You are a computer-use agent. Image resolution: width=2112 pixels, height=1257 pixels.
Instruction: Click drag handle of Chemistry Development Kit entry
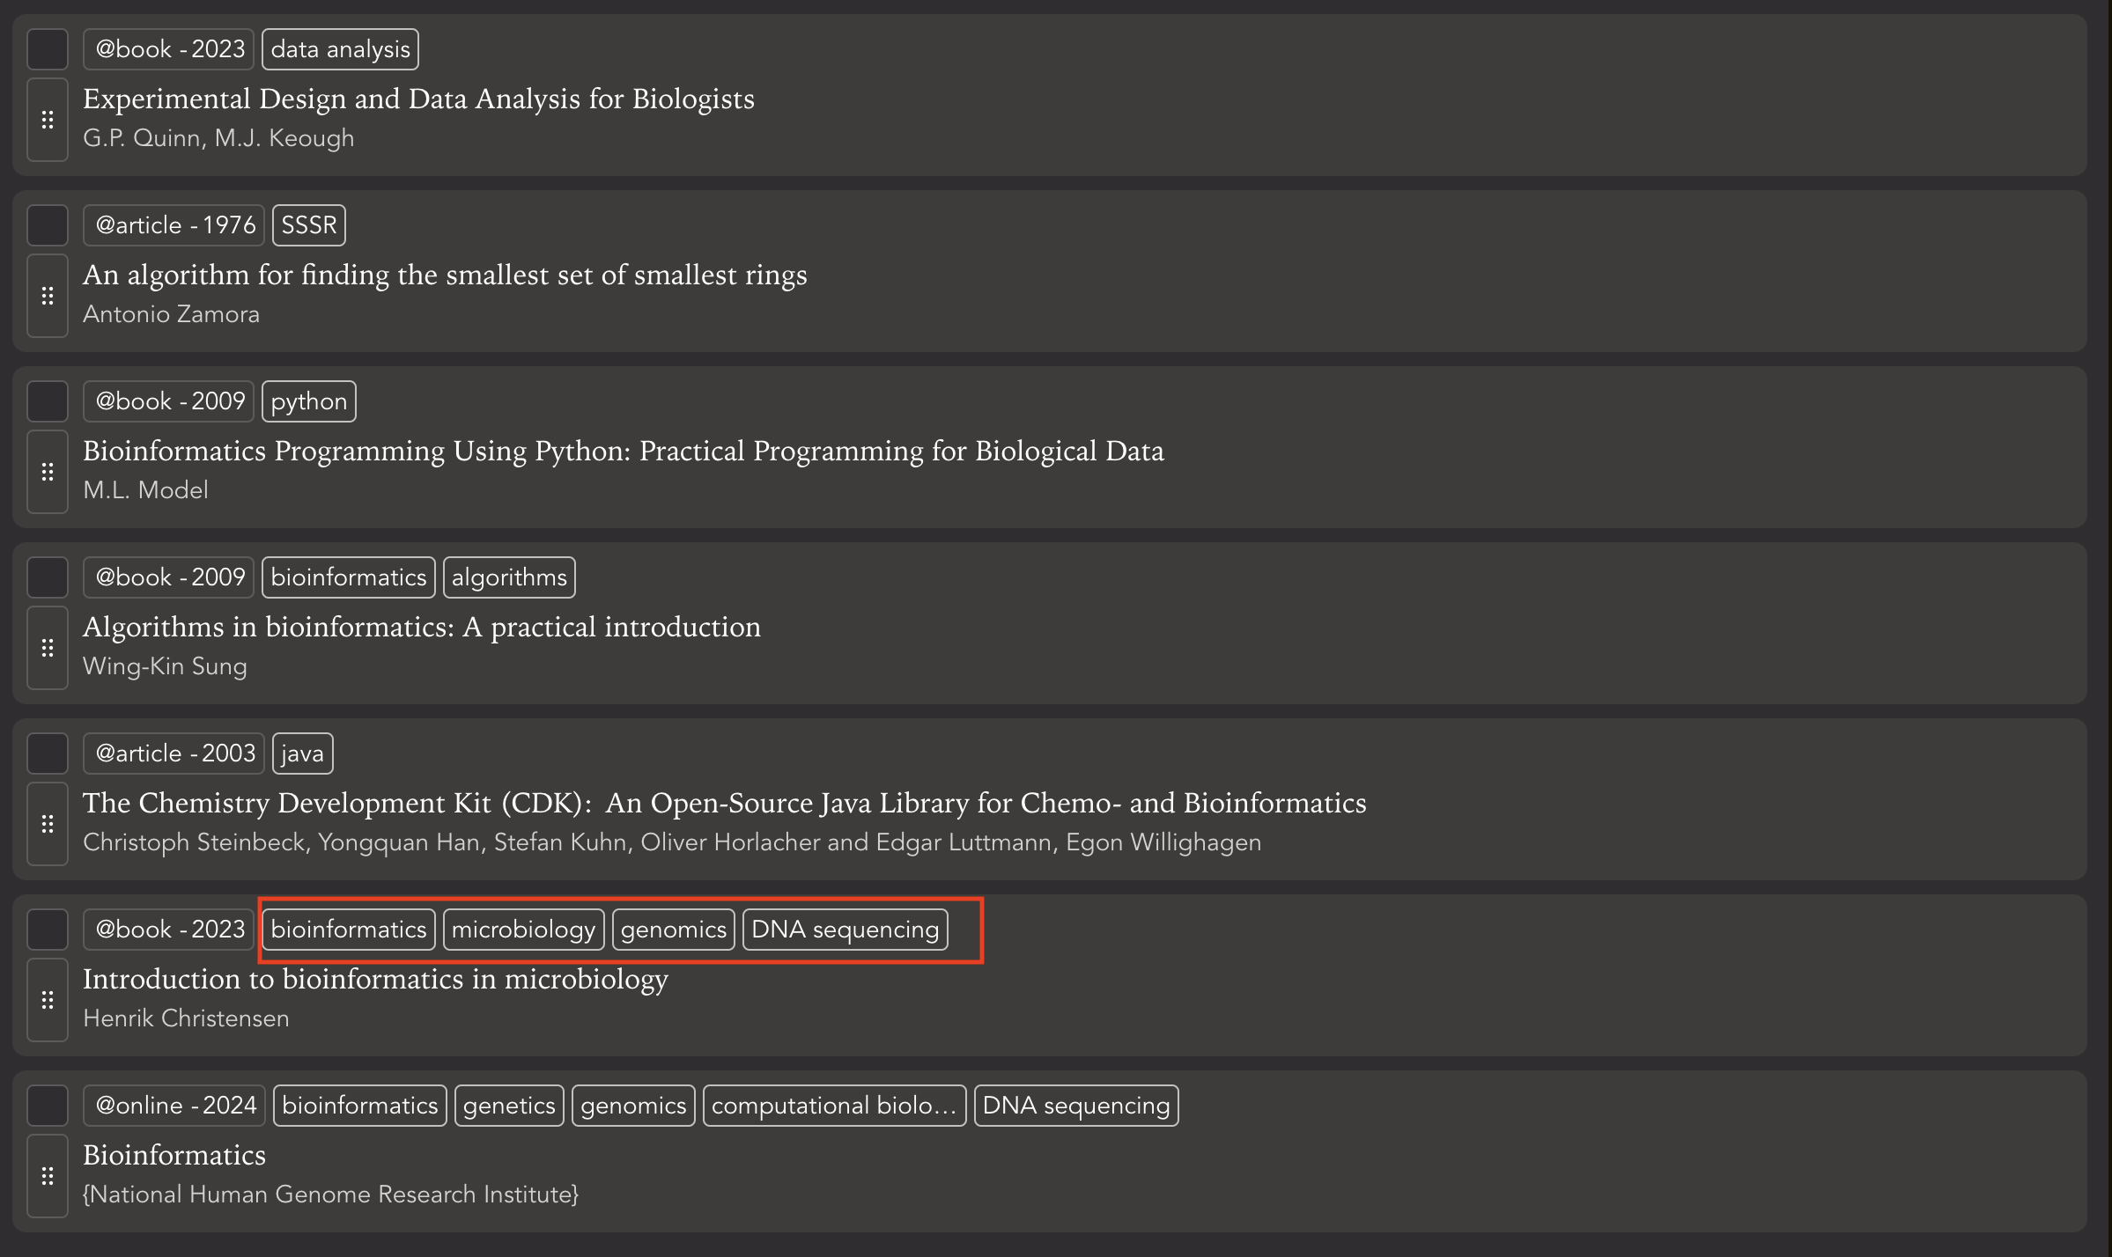point(48,824)
